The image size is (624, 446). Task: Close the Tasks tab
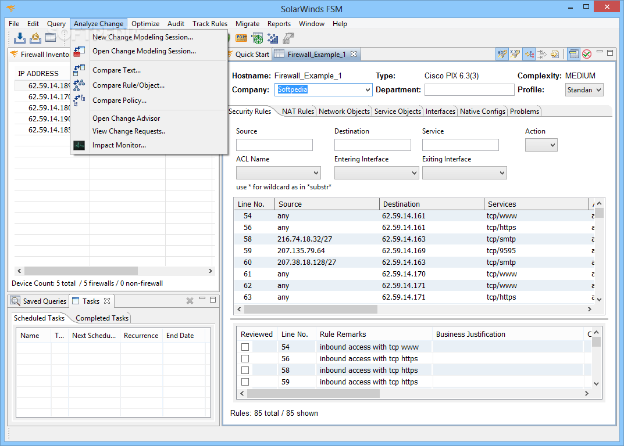click(106, 301)
